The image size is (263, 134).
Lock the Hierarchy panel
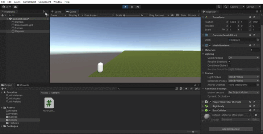[43, 11]
